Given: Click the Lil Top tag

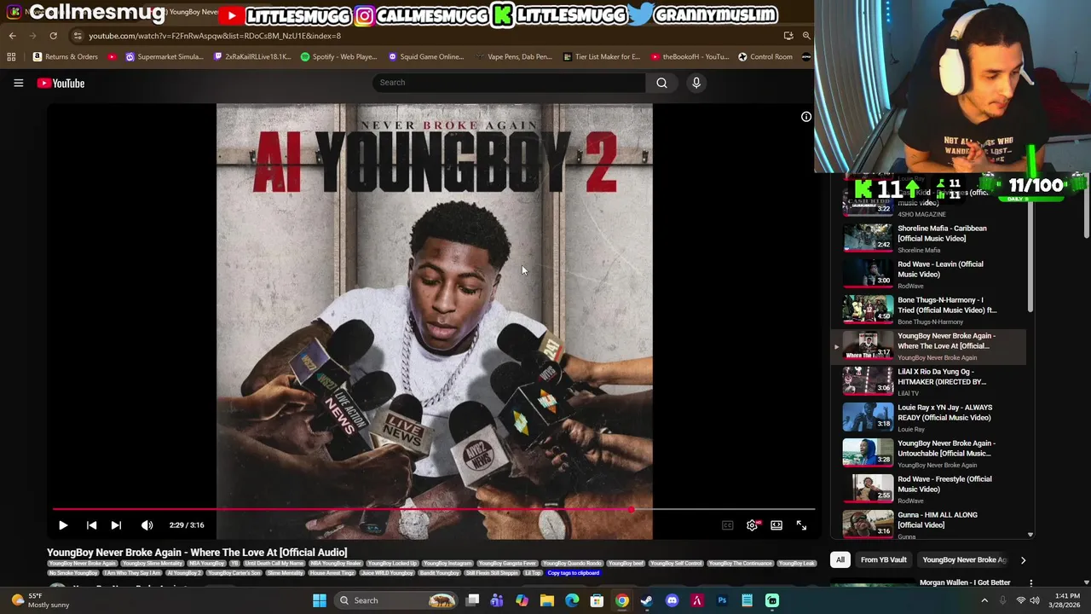Looking at the screenshot, I should (x=533, y=573).
